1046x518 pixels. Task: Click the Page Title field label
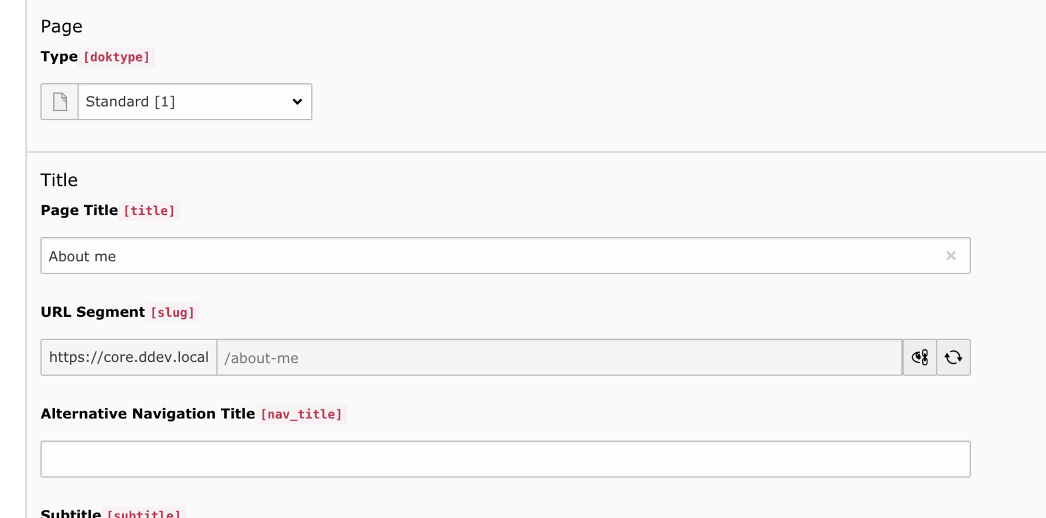(x=80, y=211)
